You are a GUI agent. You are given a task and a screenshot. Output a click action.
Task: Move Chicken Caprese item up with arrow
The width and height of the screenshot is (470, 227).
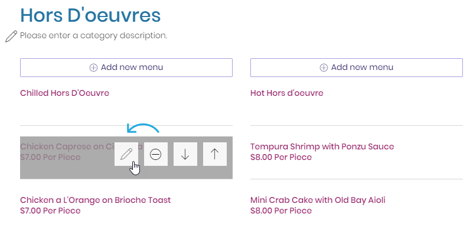click(x=214, y=154)
